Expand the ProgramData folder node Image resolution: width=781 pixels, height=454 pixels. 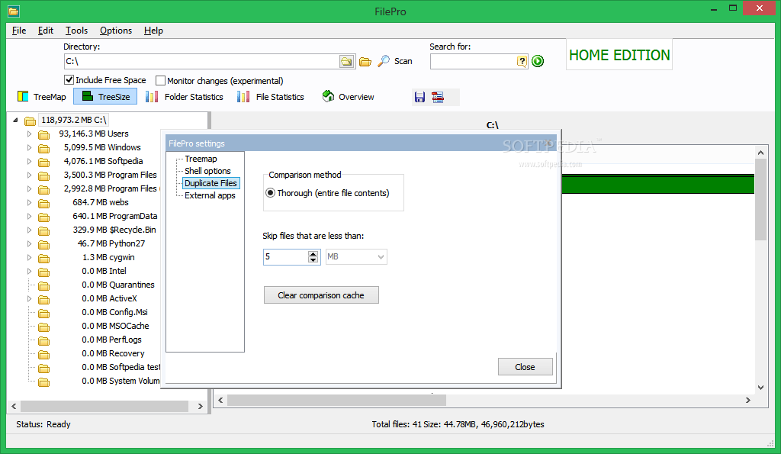pos(29,216)
